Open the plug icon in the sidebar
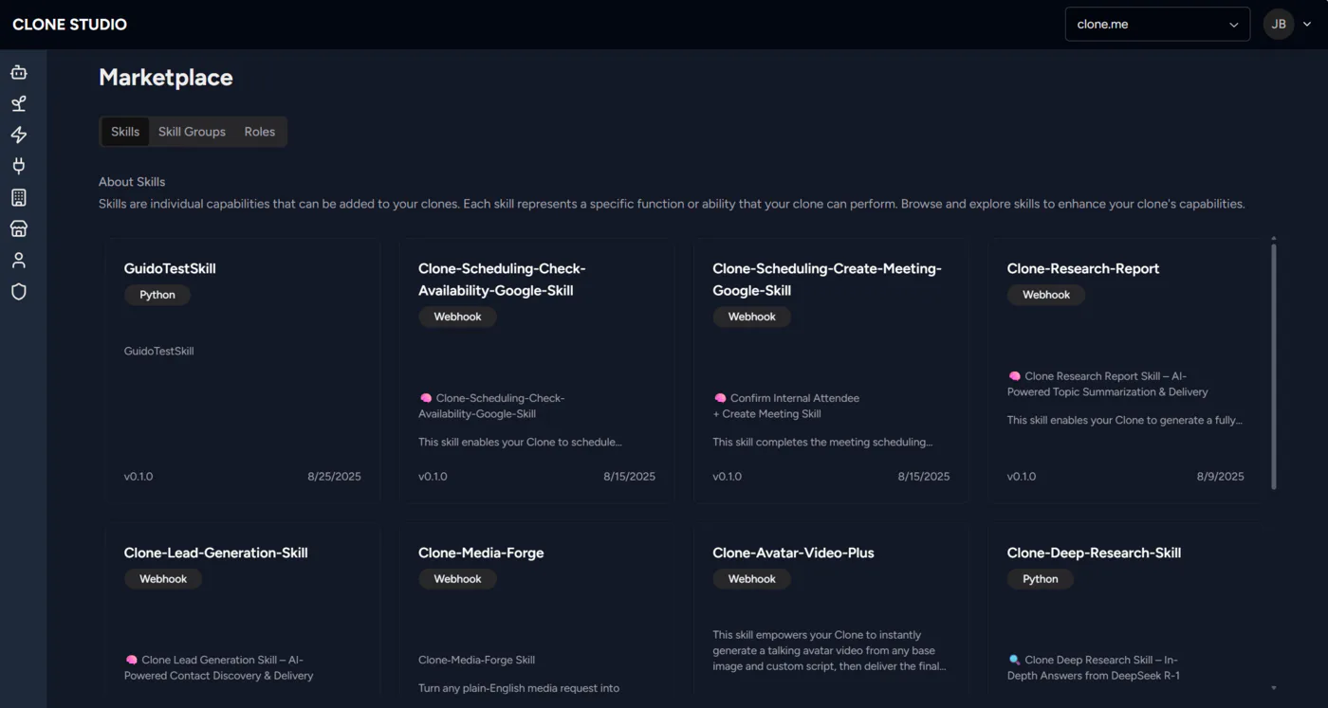Screen dimensions: 1328x708 click(x=18, y=166)
